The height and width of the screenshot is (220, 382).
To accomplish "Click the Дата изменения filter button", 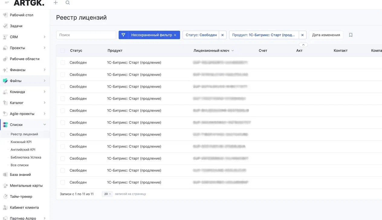I will 326,35.
